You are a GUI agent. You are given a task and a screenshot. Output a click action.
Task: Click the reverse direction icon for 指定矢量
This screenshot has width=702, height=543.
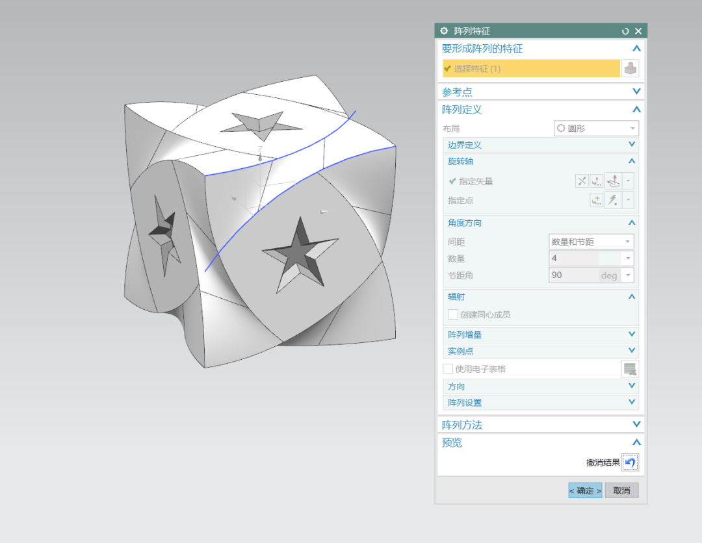point(582,181)
